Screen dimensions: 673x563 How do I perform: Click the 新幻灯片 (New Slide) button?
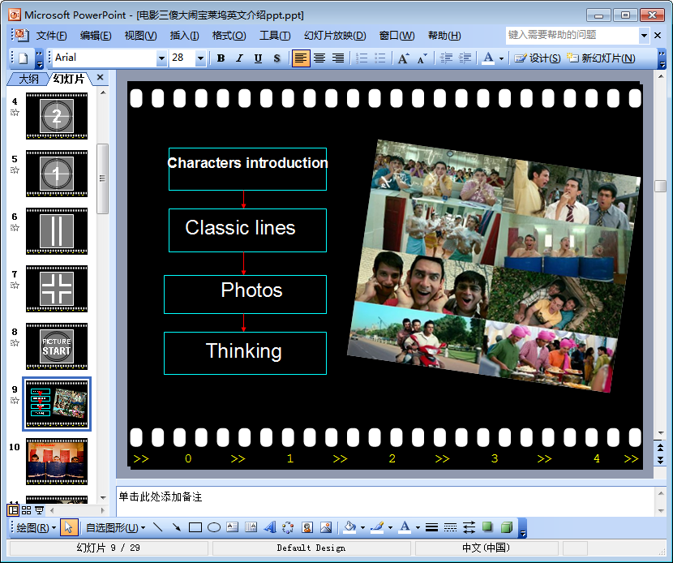pyautogui.click(x=601, y=58)
